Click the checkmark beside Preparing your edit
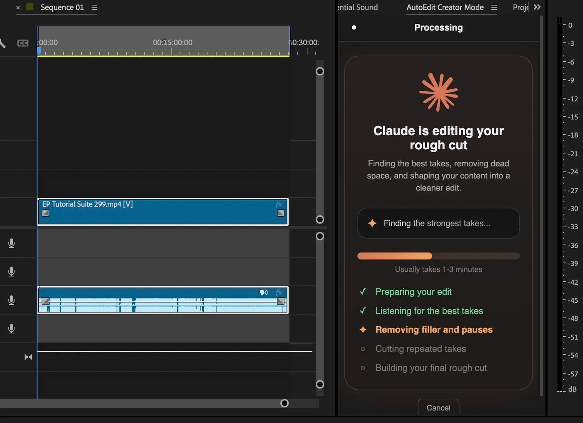This screenshot has height=423, width=583. (363, 291)
